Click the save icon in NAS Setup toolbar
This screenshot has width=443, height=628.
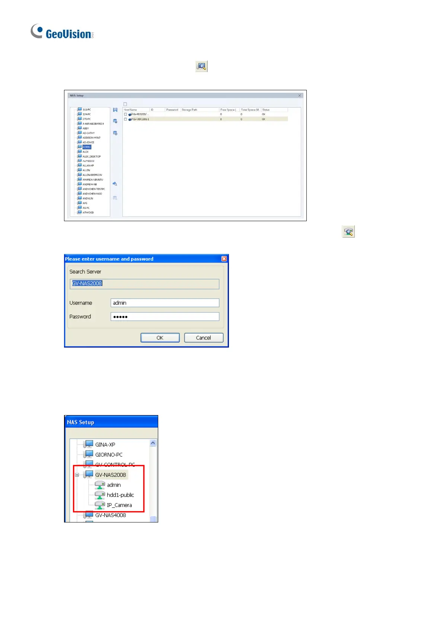pyautogui.click(x=115, y=110)
